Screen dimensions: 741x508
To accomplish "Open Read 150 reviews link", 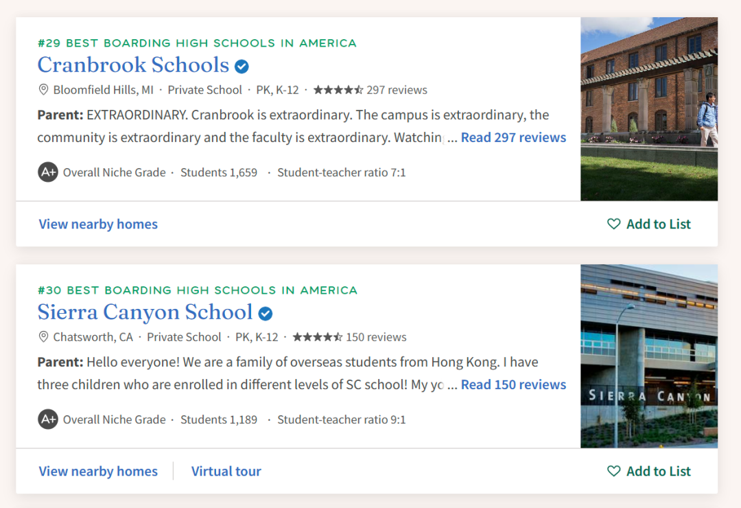I will pos(513,384).
